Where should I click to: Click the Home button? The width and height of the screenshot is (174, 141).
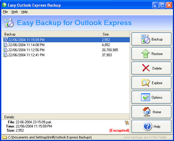[151, 112]
